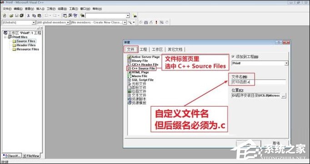The image size is (310, 164).
Task: Toggle the Output window icon
Action: [70, 15]
